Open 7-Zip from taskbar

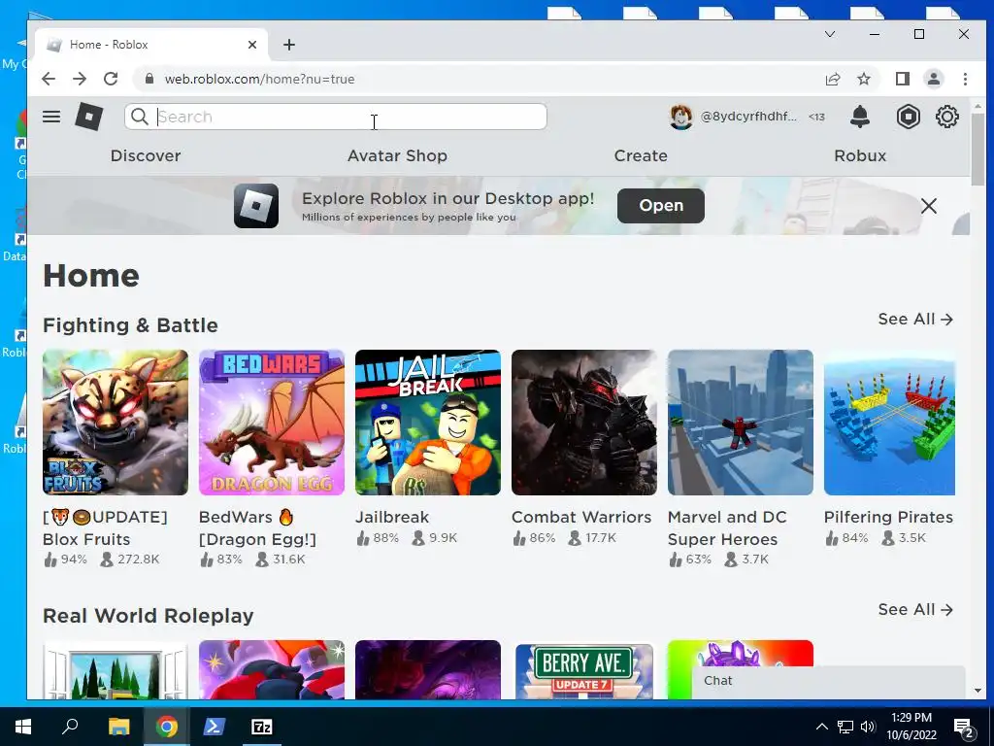[x=261, y=727]
